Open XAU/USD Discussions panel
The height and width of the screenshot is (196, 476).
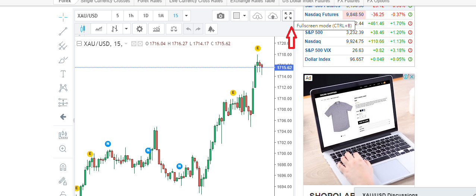pos(414,192)
